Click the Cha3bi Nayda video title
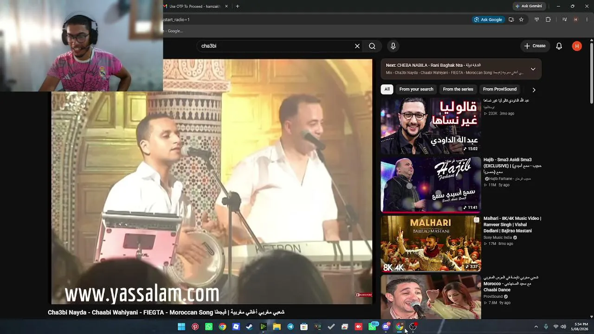594x334 pixels. click(x=166, y=312)
